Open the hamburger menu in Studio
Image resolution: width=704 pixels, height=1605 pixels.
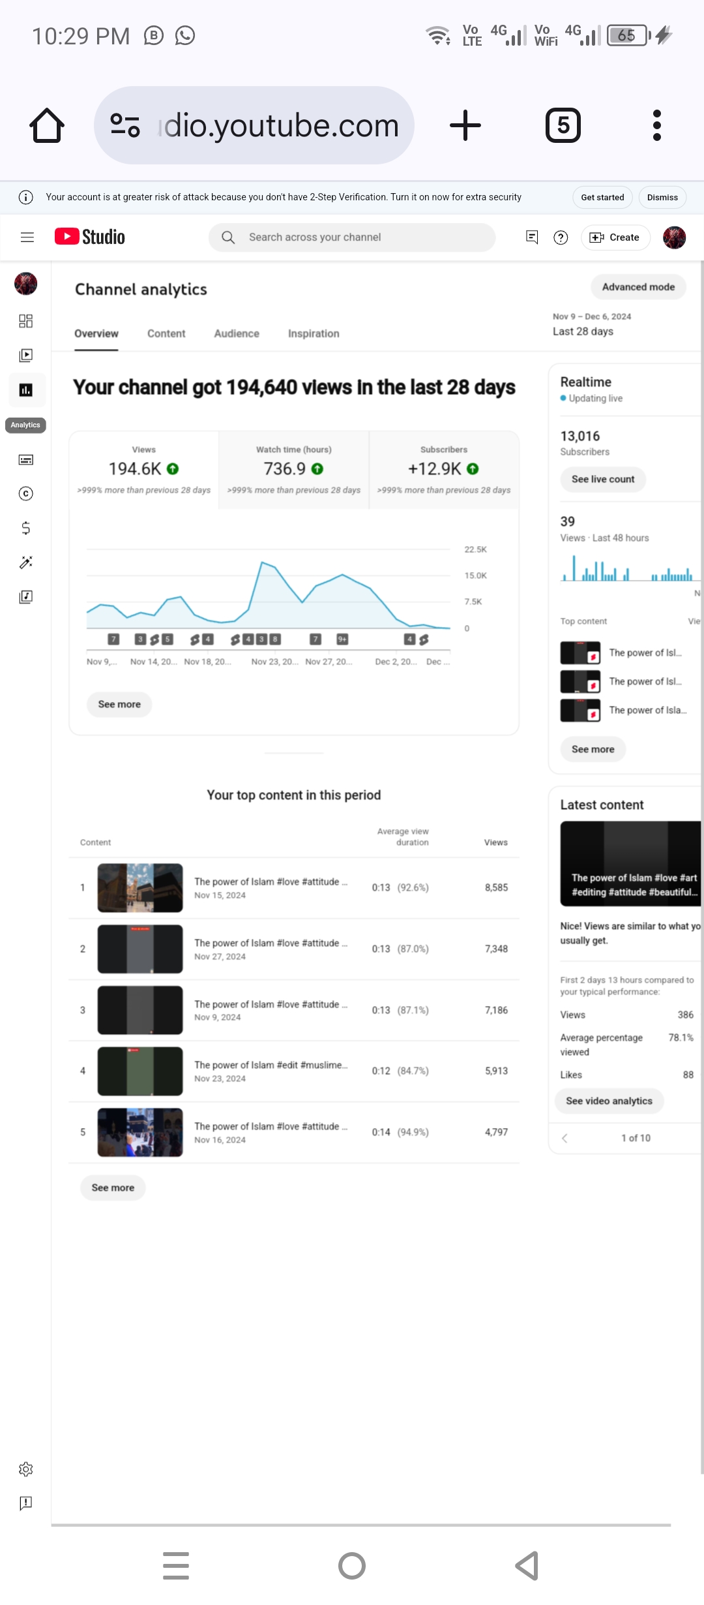(27, 237)
